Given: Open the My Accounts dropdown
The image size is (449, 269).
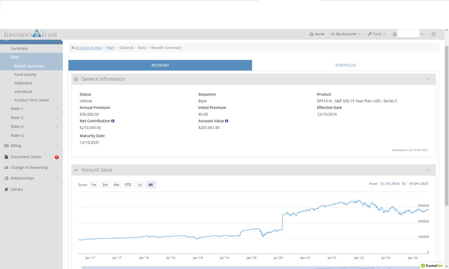Looking at the screenshot, I should coord(346,34).
